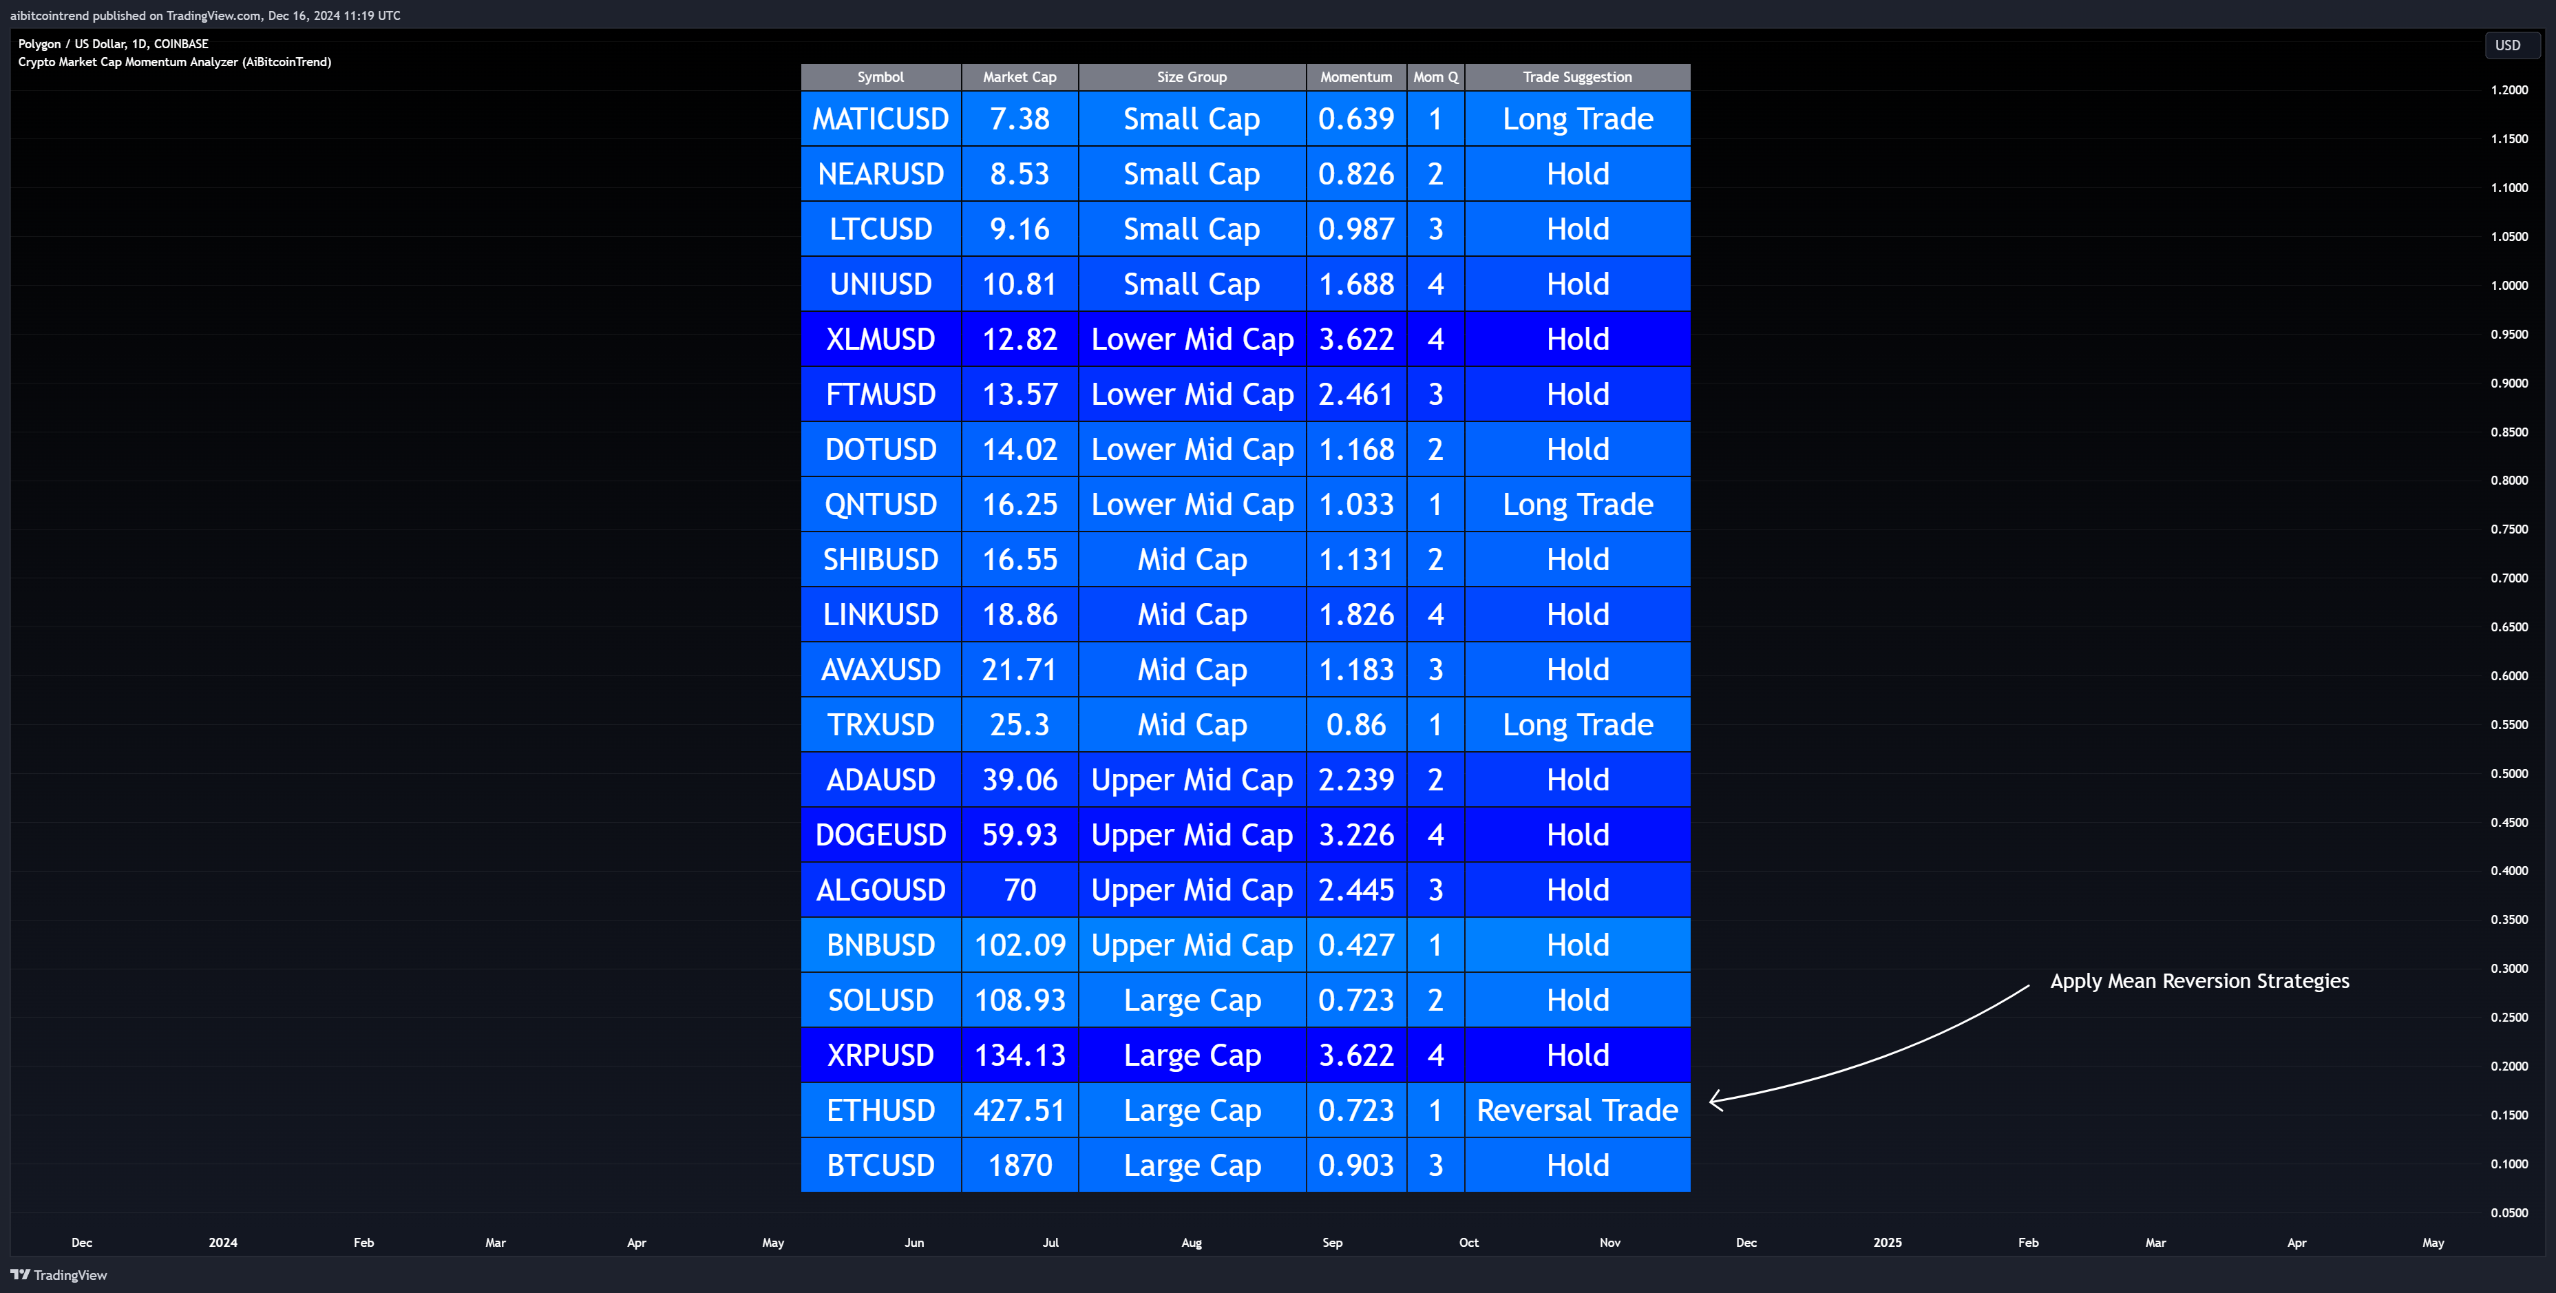Click the TRXUSD symbol cell
Image resolution: width=2556 pixels, height=1293 pixels.
[881, 724]
